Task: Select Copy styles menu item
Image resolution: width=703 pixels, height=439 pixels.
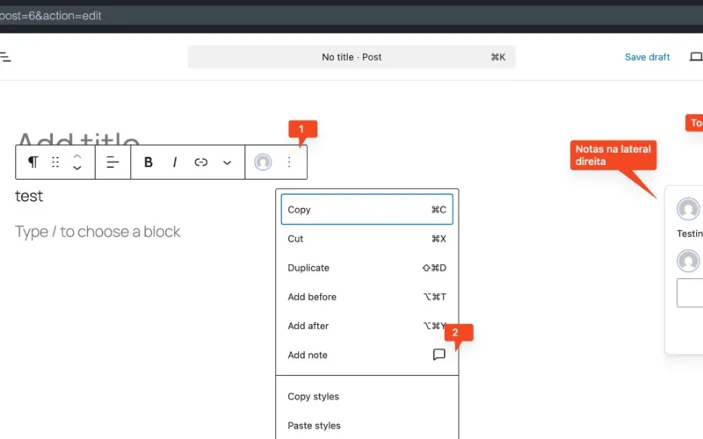Action: point(366,397)
